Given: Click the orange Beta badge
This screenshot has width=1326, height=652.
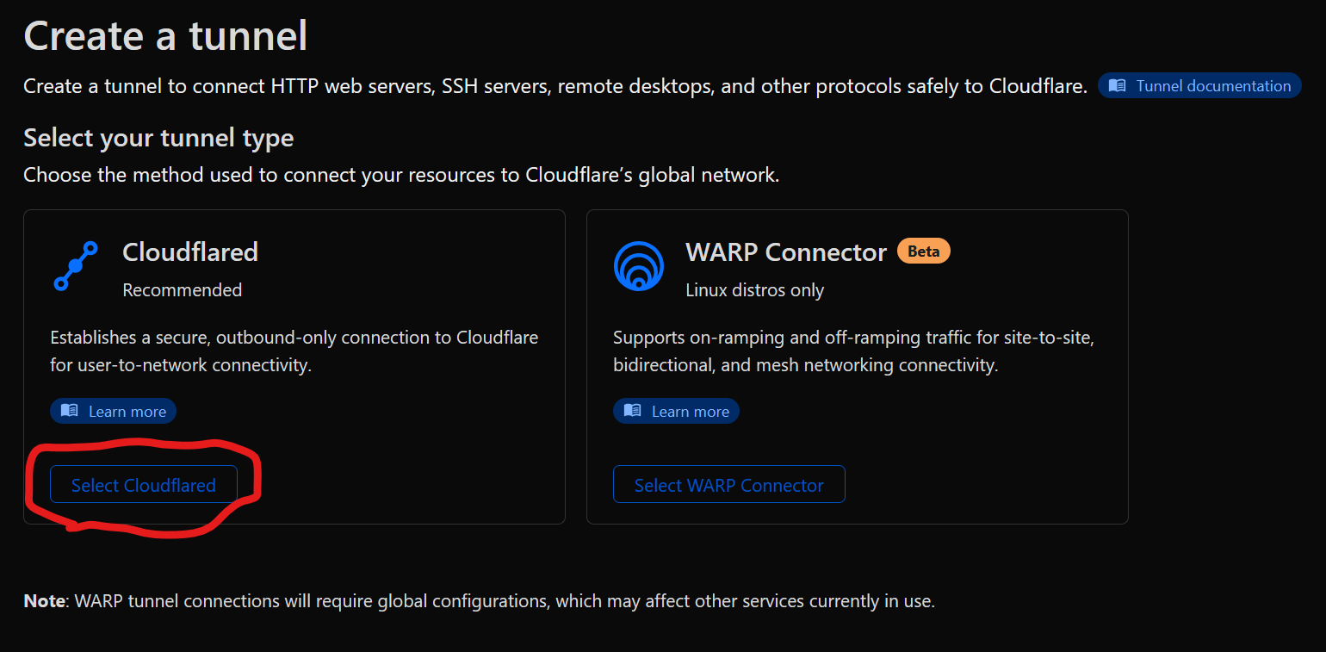Looking at the screenshot, I should point(923,251).
